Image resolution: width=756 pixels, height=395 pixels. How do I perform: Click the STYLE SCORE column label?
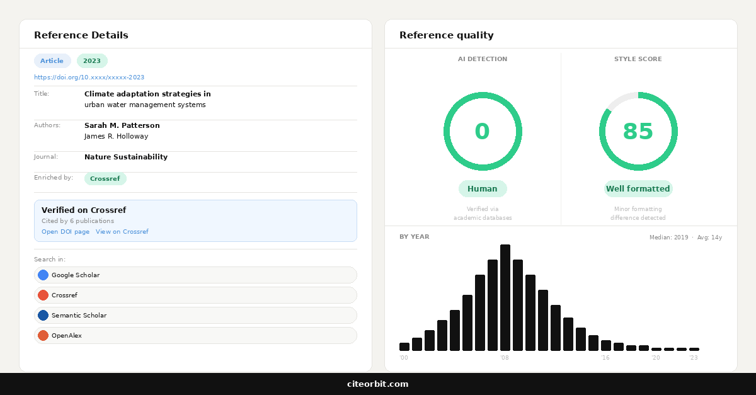click(638, 59)
